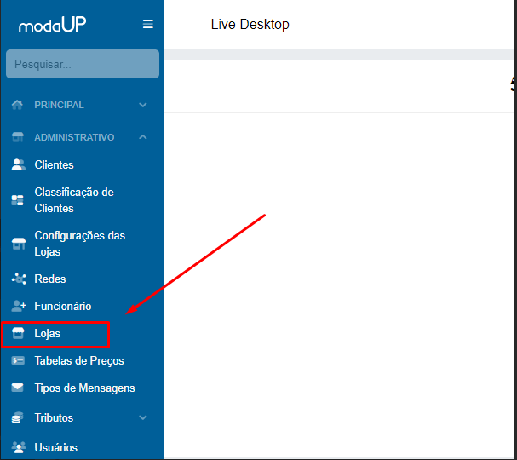Click the Principal home icon
The width and height of the screenshot is (517, 460).
pos(17,105)
